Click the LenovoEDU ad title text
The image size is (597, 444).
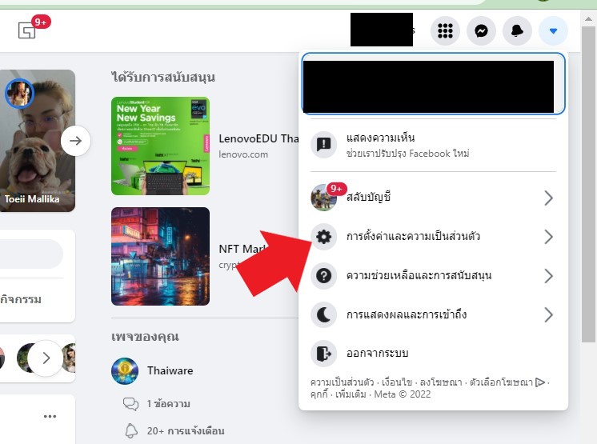pos(258,138)
